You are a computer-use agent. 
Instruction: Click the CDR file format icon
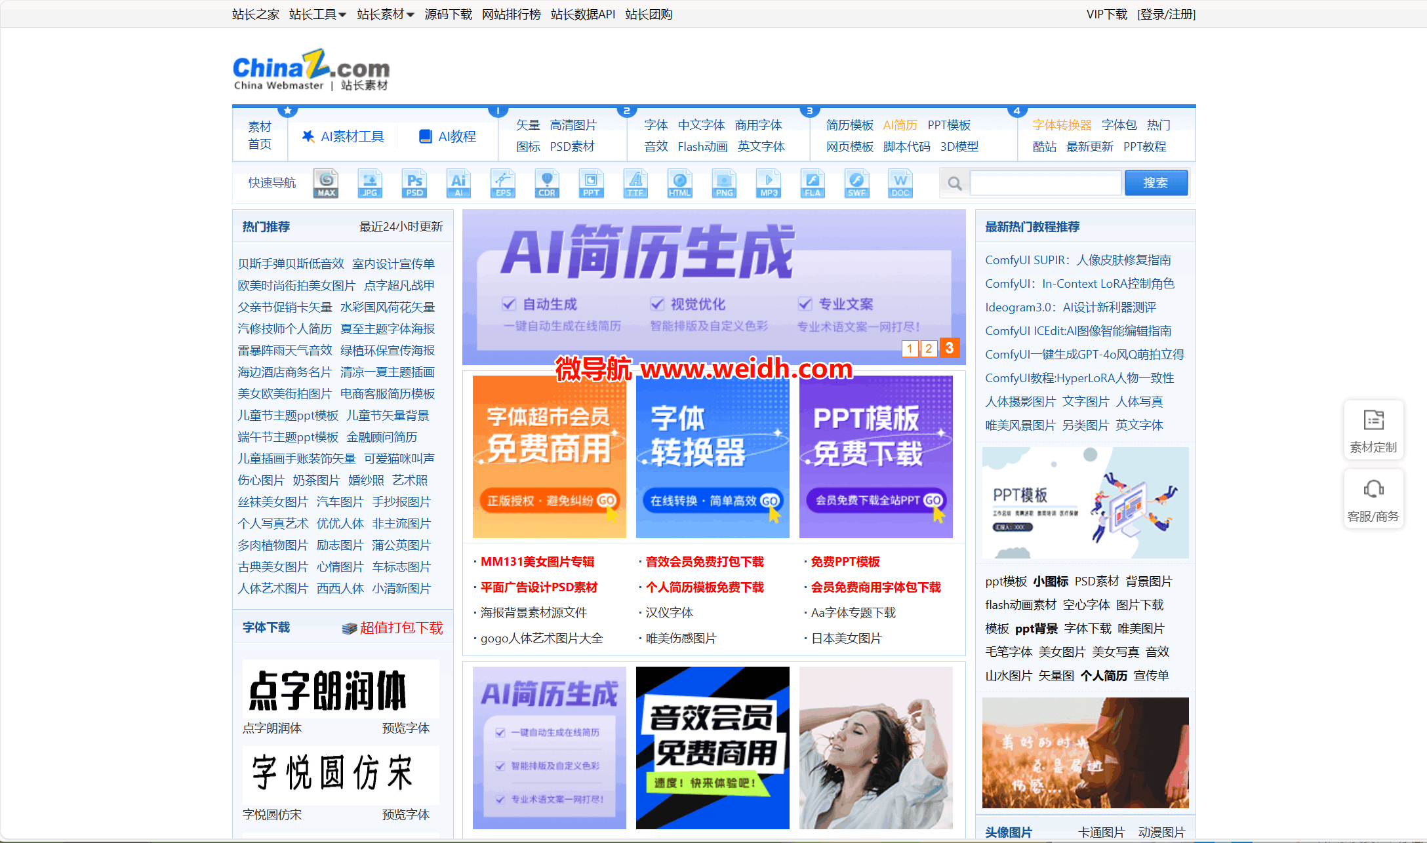tap(546, 183)
